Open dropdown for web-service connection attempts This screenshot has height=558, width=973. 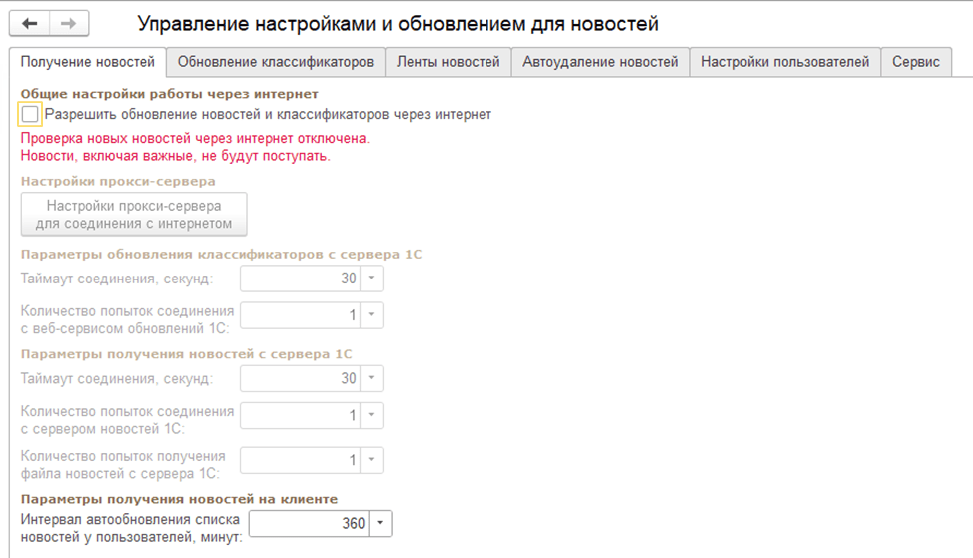372,315
